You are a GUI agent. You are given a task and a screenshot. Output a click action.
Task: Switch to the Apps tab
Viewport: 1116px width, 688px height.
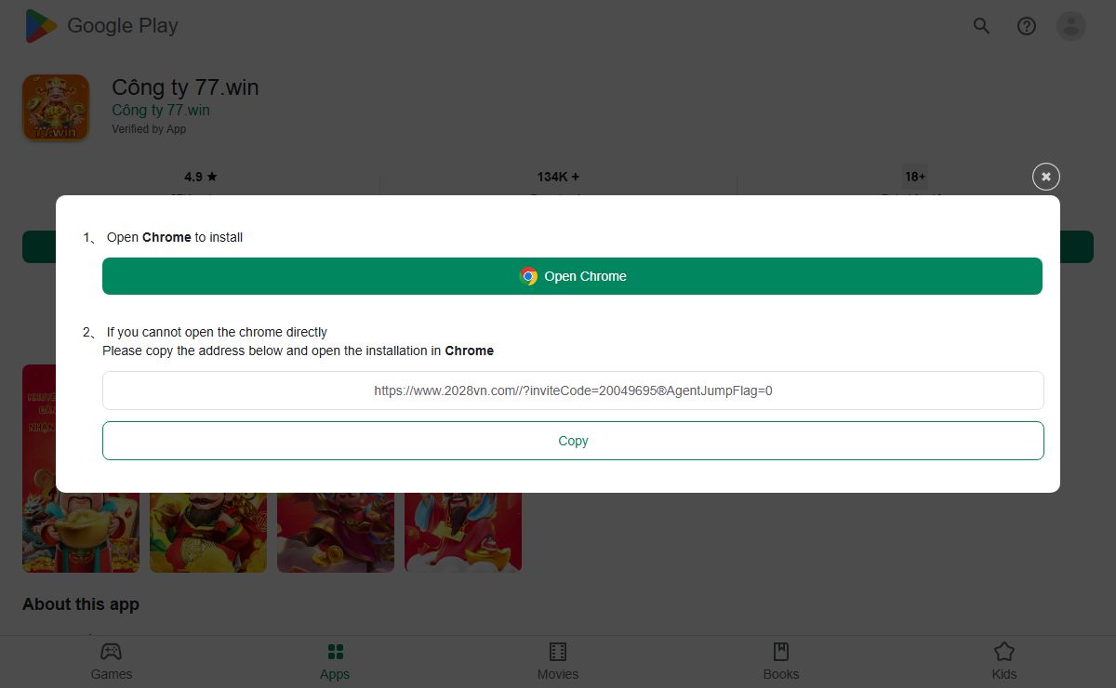335,661
